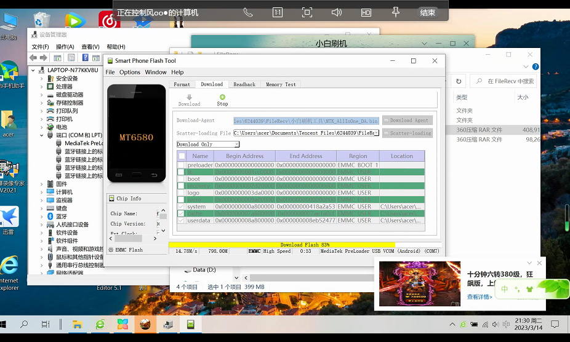Open 操作(A) menu in Device Manager
This screenshot has width=570, height=342.
(65, 47)
